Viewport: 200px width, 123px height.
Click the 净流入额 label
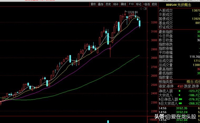coord(166,91)
